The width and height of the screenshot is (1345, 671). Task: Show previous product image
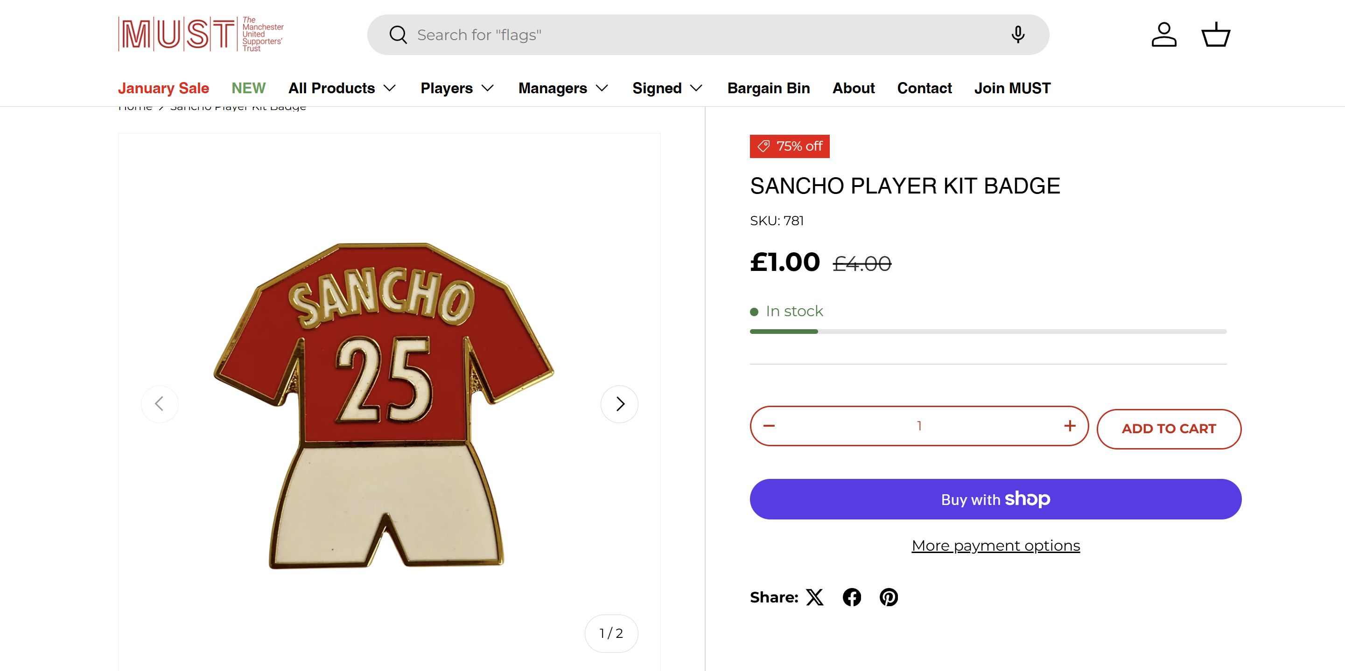160,404
